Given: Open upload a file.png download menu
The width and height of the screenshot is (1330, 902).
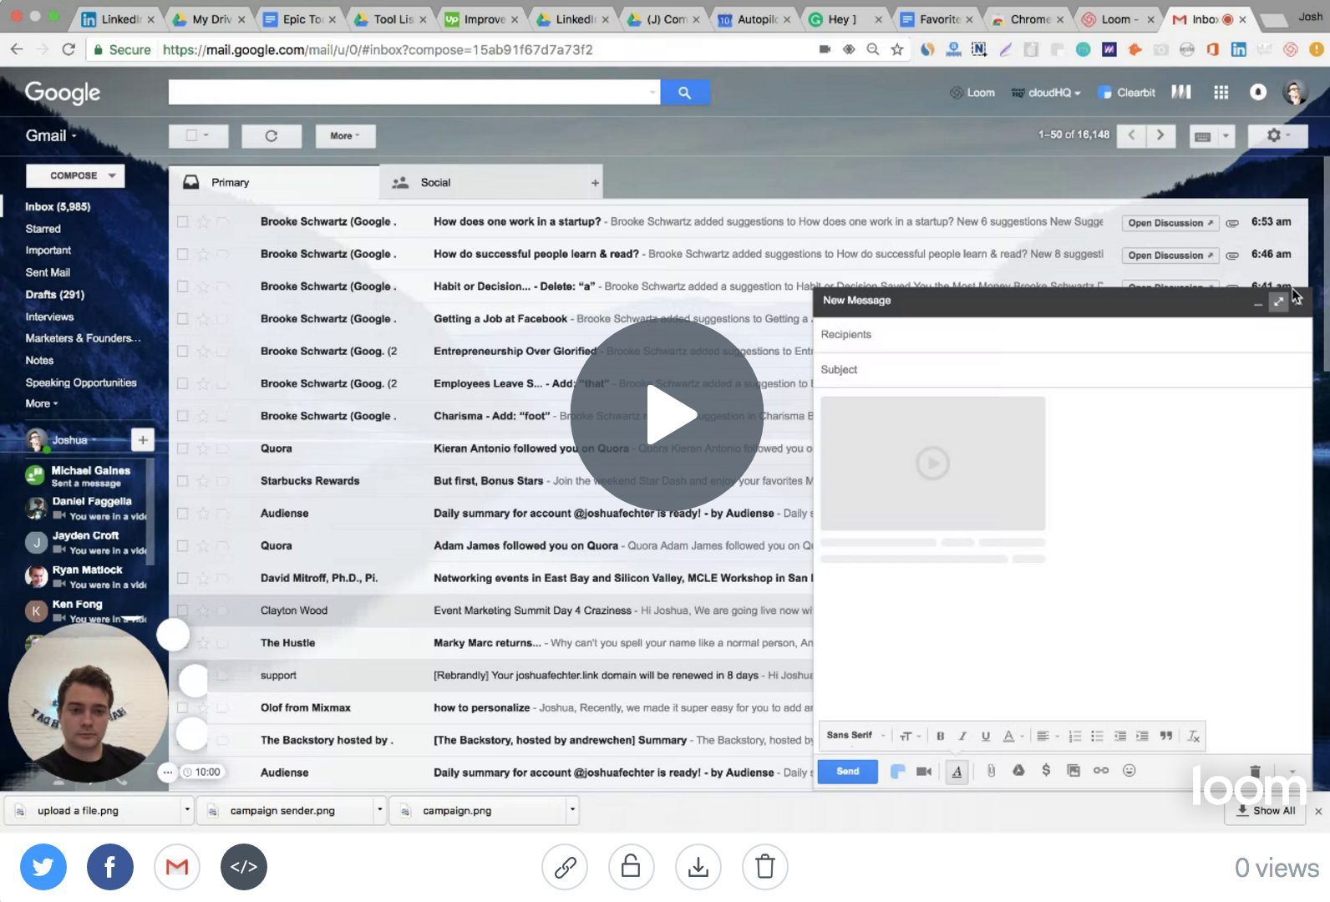Looking at the screenshot, I should tap(187, 810).
